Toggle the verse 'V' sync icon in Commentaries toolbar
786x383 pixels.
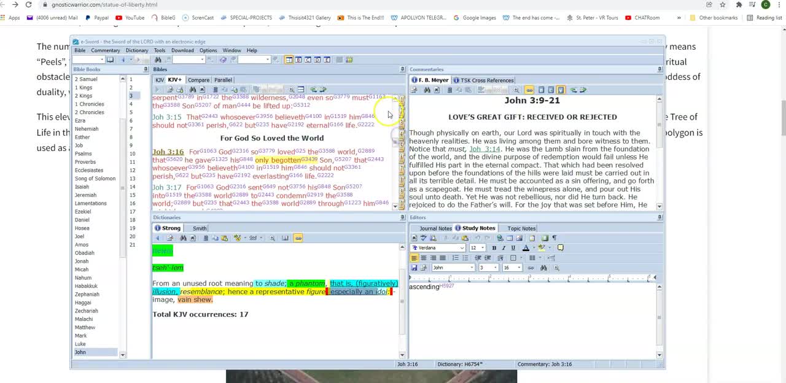[x=561, y=90]
